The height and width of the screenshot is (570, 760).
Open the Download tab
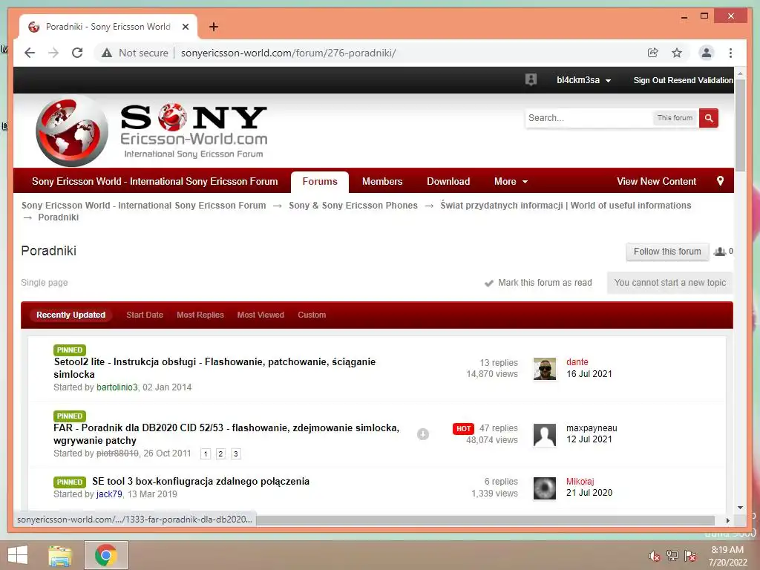448,181
